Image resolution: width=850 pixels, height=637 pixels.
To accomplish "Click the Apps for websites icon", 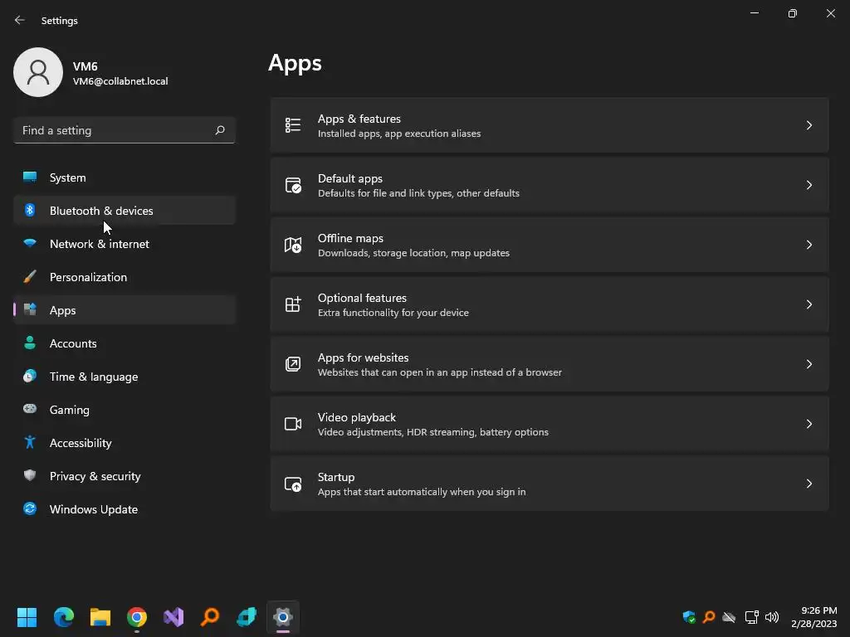I will [293, 364].
